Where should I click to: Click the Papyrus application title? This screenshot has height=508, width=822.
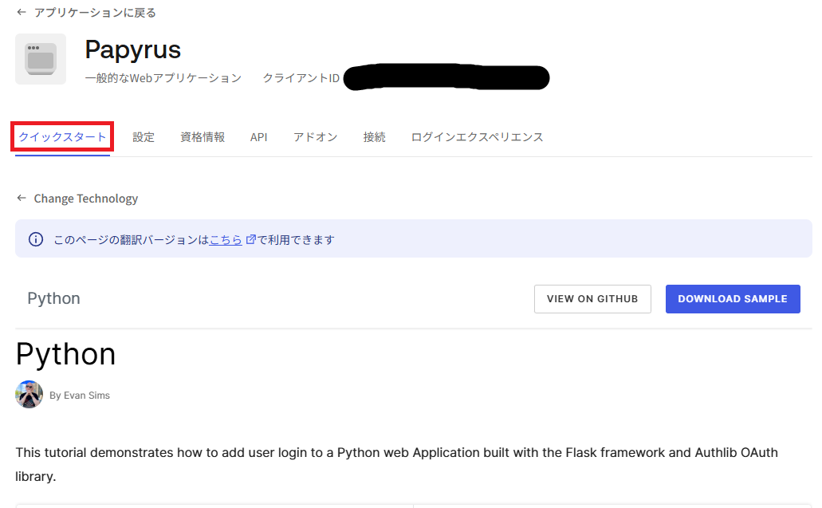click(x=132, y=49)
